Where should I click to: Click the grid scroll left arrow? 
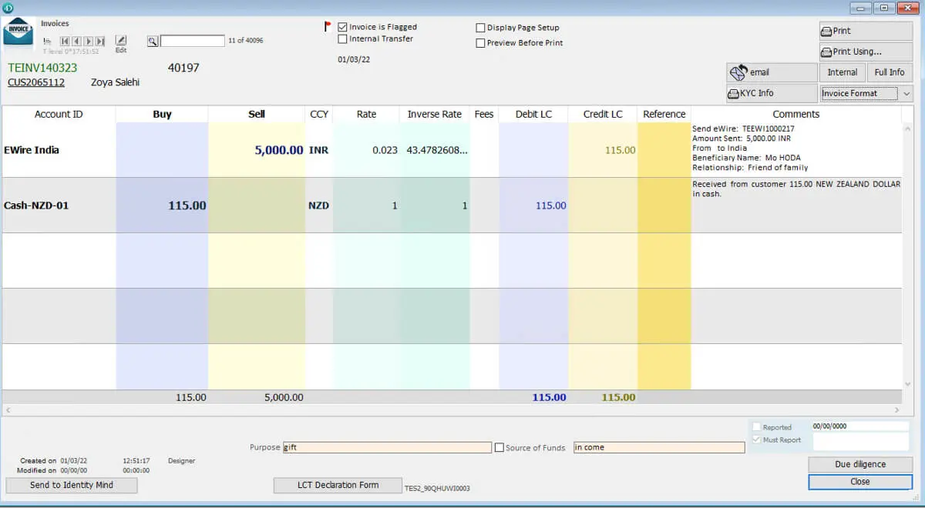coord(8,410)
